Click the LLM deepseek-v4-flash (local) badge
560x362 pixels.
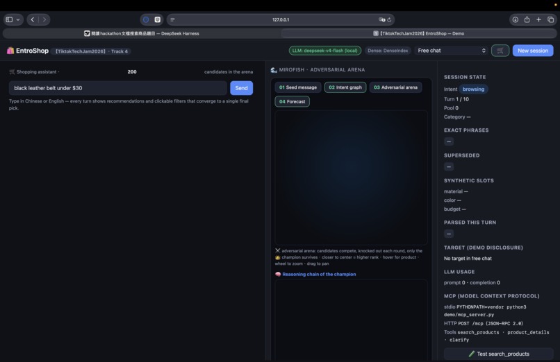click(x=325, y=51)
